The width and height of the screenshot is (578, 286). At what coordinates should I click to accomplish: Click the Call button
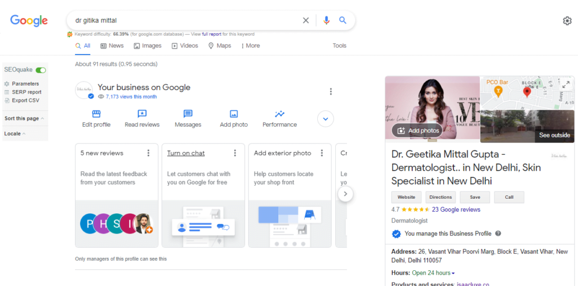tap(509, 197)
